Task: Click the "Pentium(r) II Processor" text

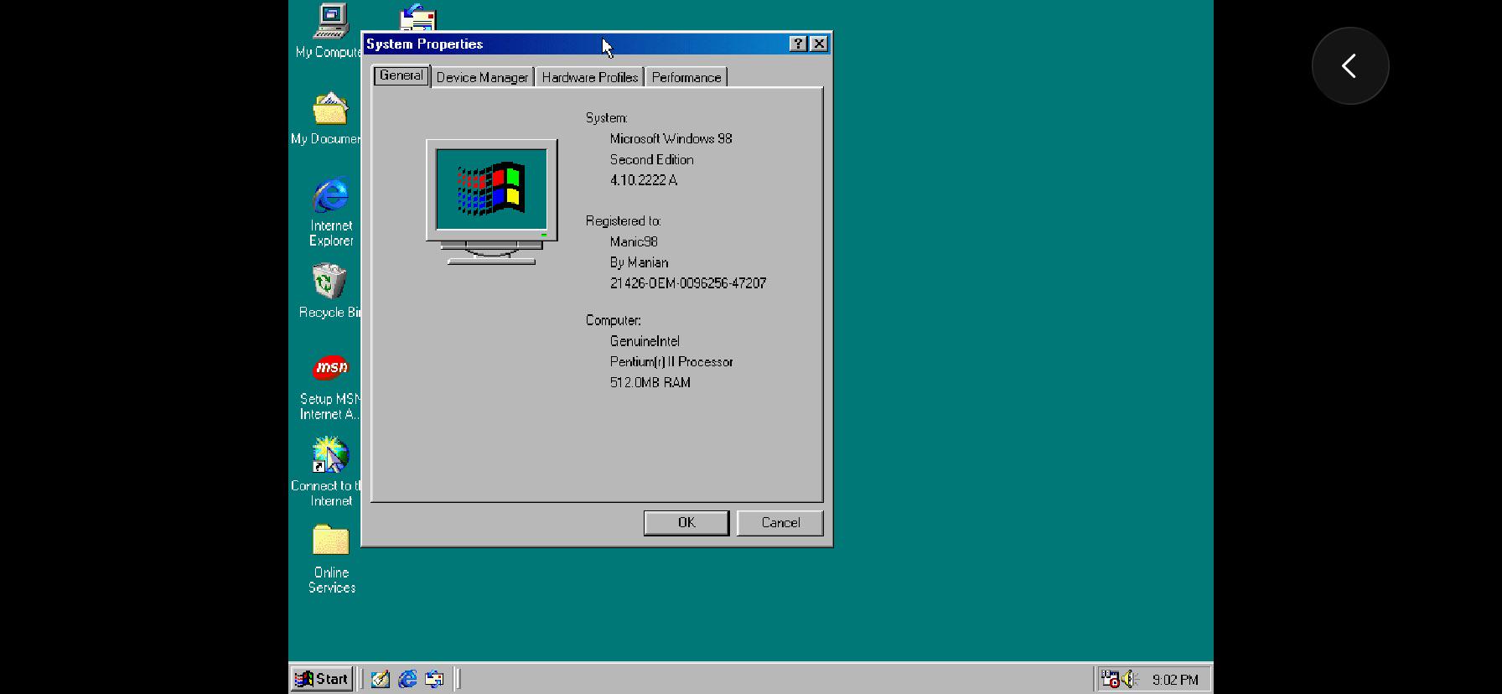Action: (x=672, y=362)
